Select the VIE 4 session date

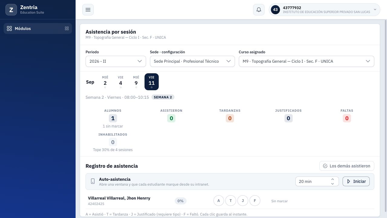tap(121, 82)
